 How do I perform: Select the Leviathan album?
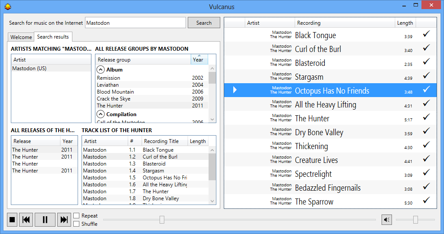(x=152, y=85)
